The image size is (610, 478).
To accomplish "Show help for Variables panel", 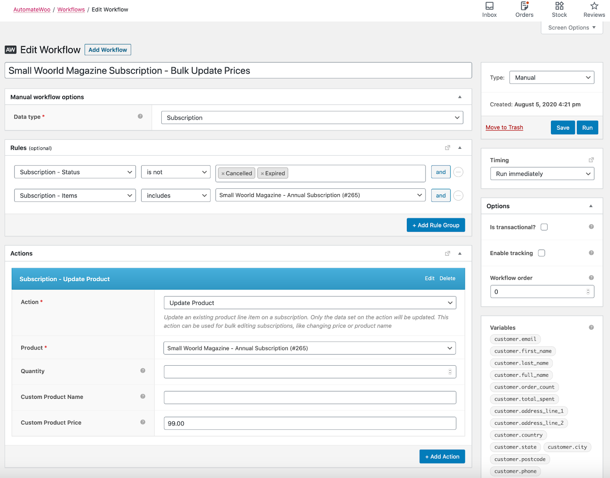I will point(591,327).
